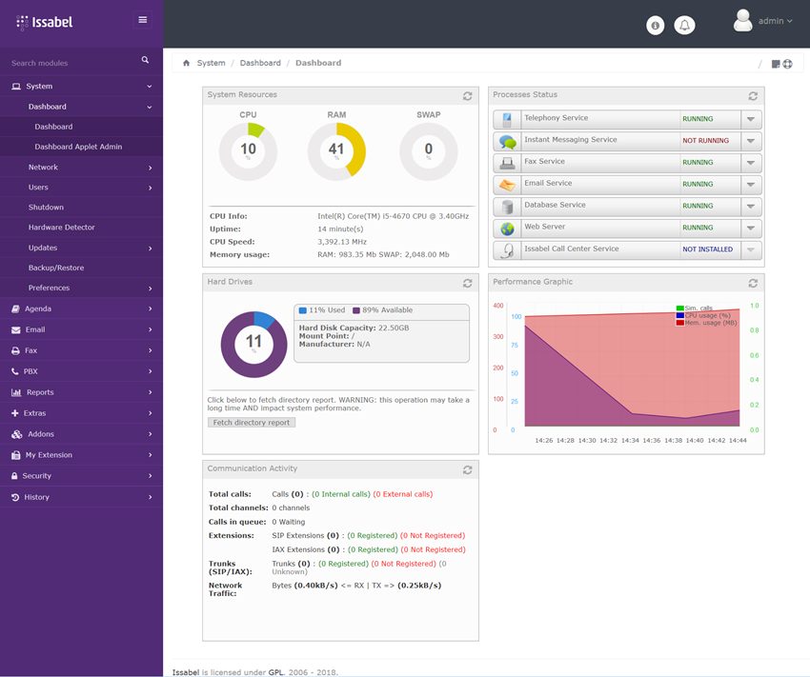Viewport: 810px width, 677px height.
Task: Click the Database Service cylinder icon
Action: [x=507, y=207]
